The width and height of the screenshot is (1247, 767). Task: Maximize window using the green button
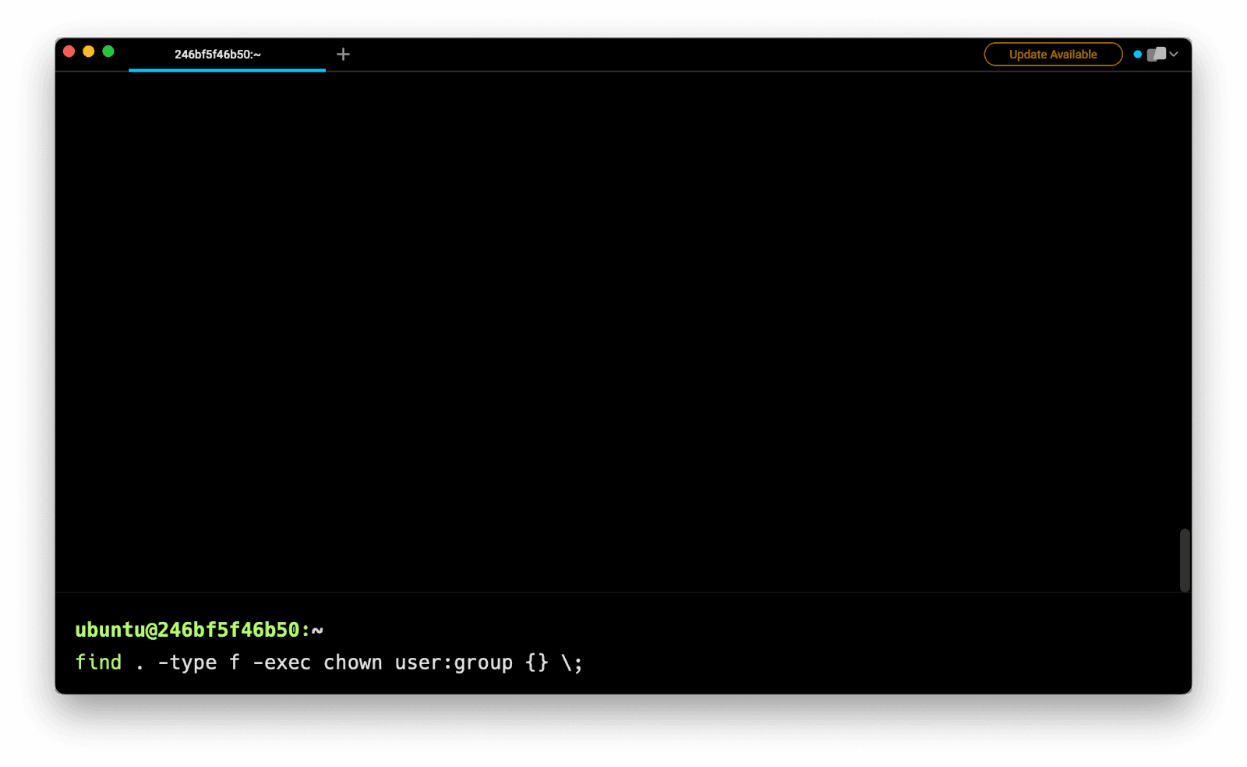click(108, 51)
